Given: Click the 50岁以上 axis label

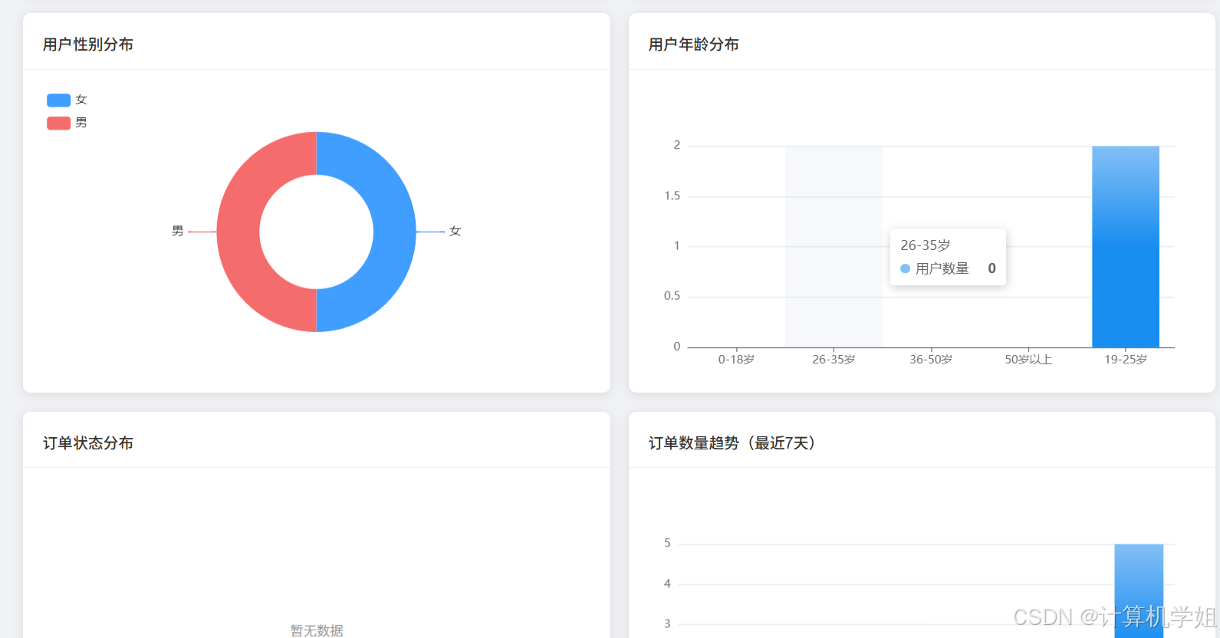Looking at the screenshot, I should tap(1028, 359).
